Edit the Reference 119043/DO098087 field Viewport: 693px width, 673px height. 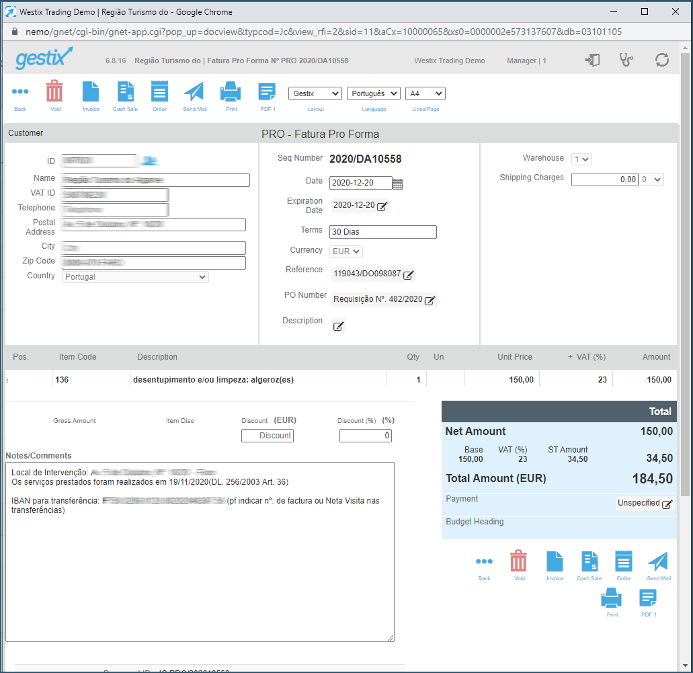click(x=409, y=274)
